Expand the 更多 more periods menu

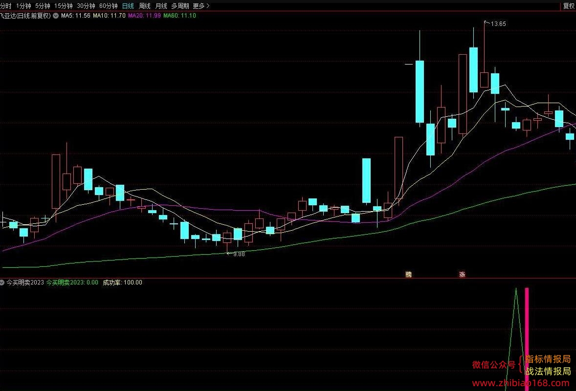pyautogui.click(x=201, y=6)
